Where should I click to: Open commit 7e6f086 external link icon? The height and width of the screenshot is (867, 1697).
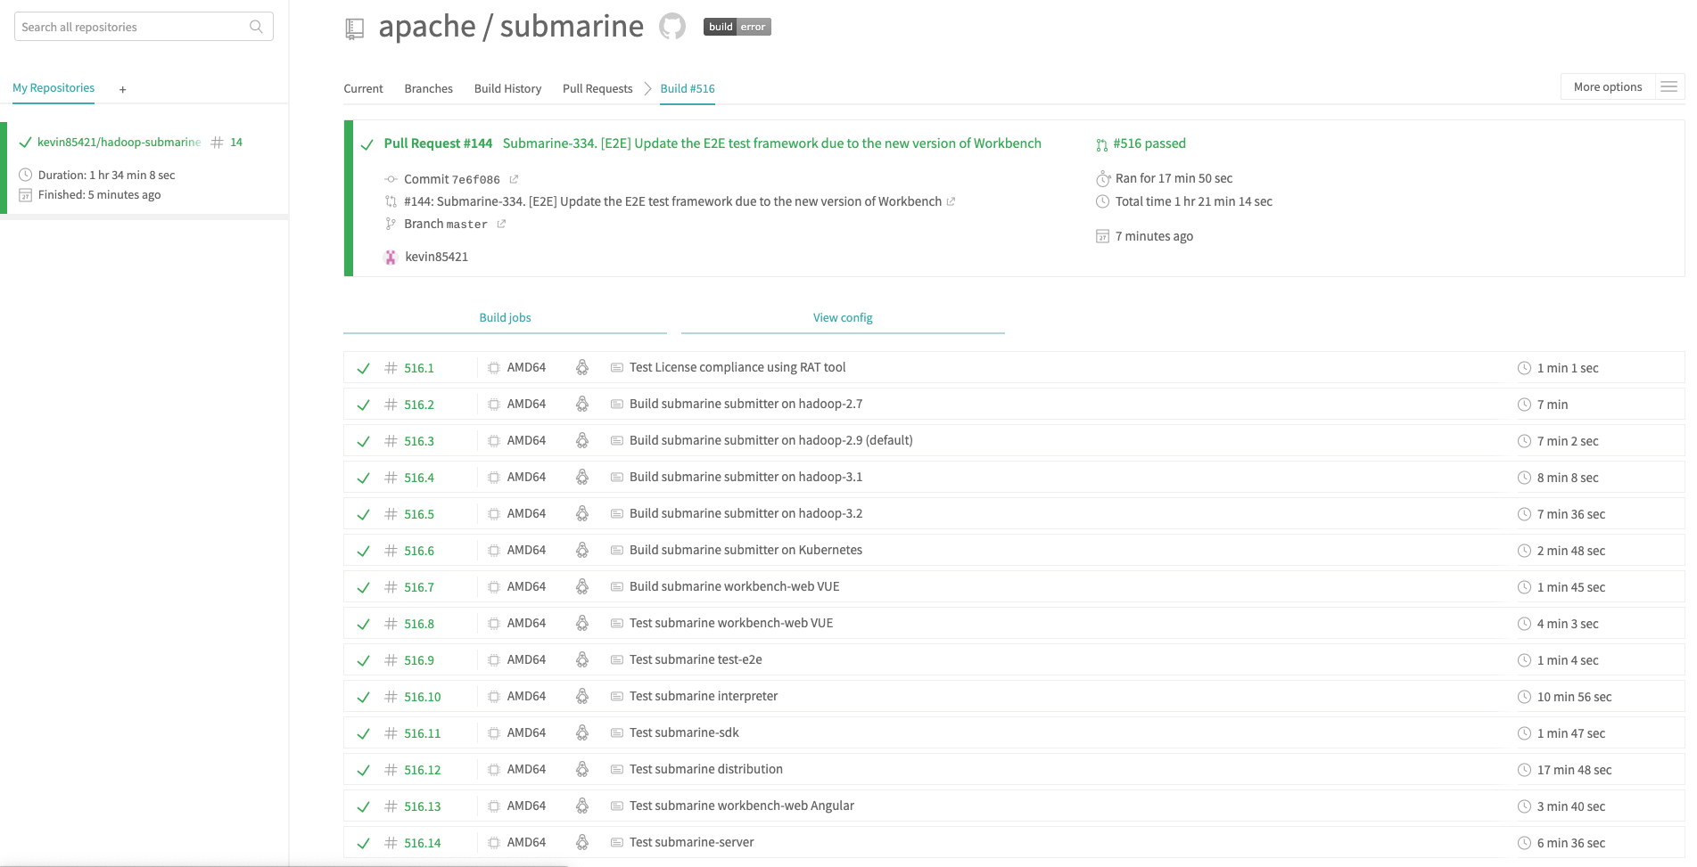coord(514,179)
